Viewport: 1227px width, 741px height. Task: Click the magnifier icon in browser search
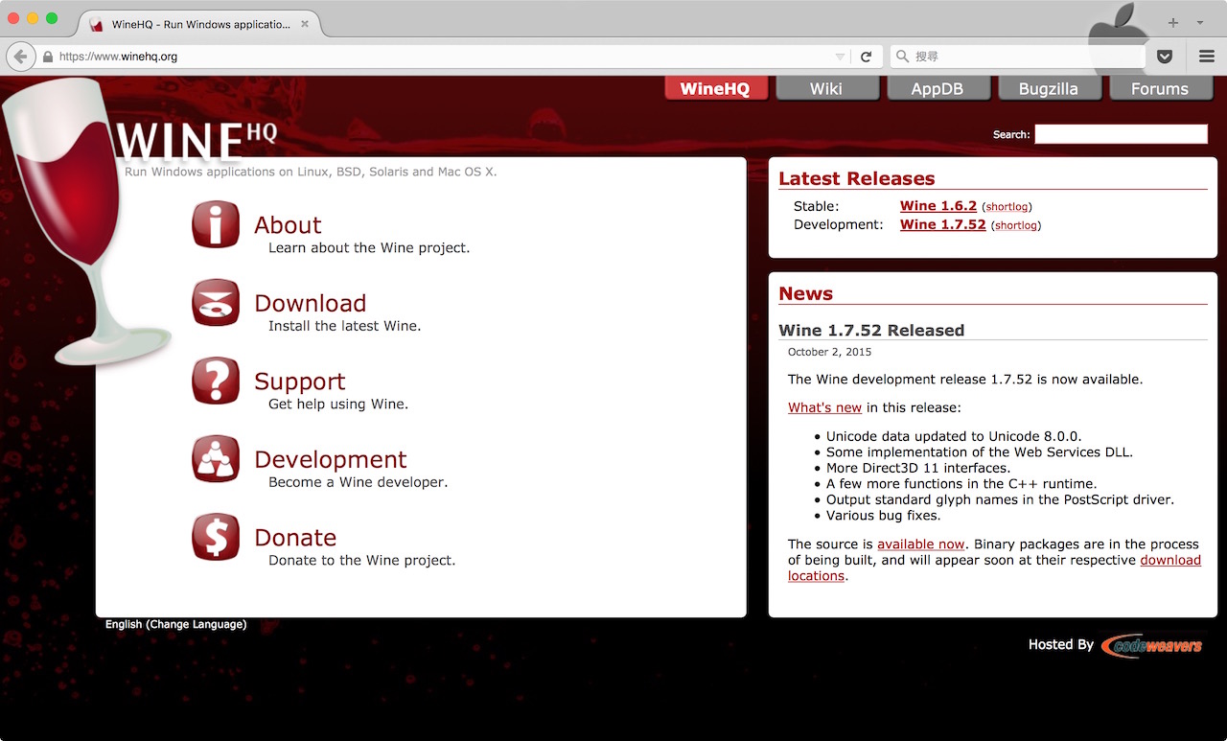pyautogui.click(x=902, y=57)
